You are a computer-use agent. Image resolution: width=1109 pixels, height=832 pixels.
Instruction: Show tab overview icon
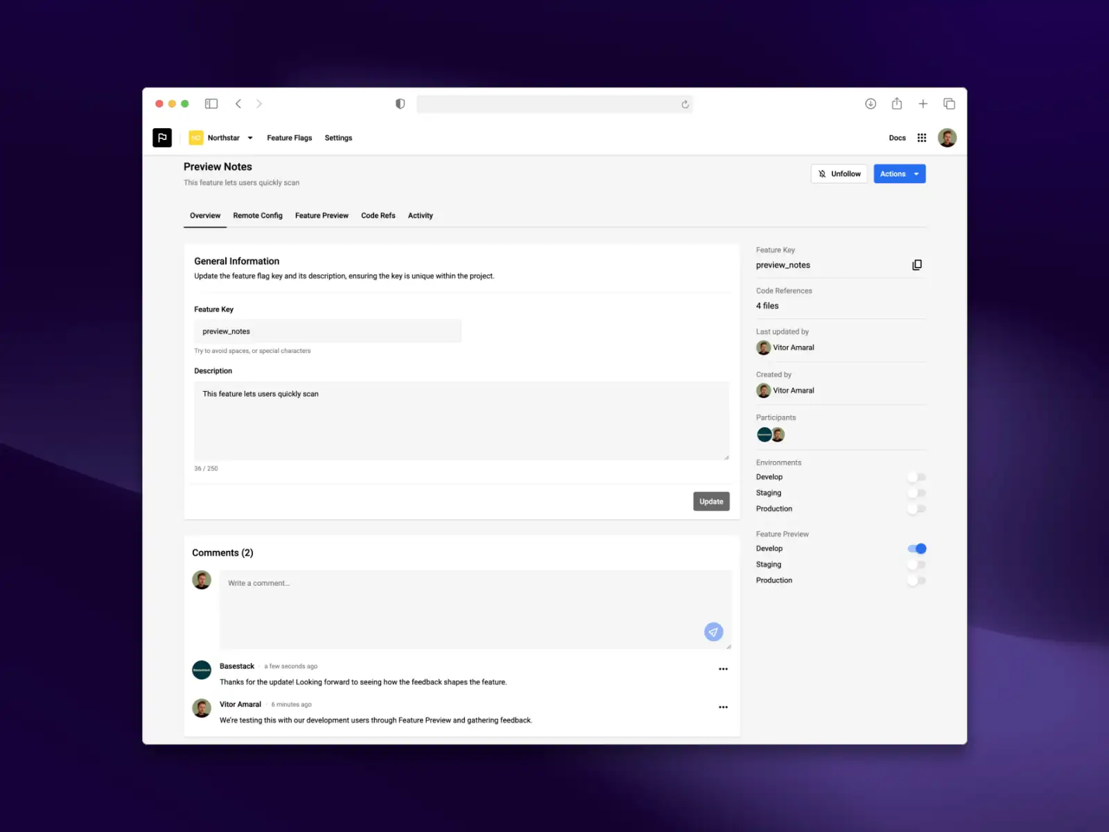pyautogui.click(x=949, y=104)
